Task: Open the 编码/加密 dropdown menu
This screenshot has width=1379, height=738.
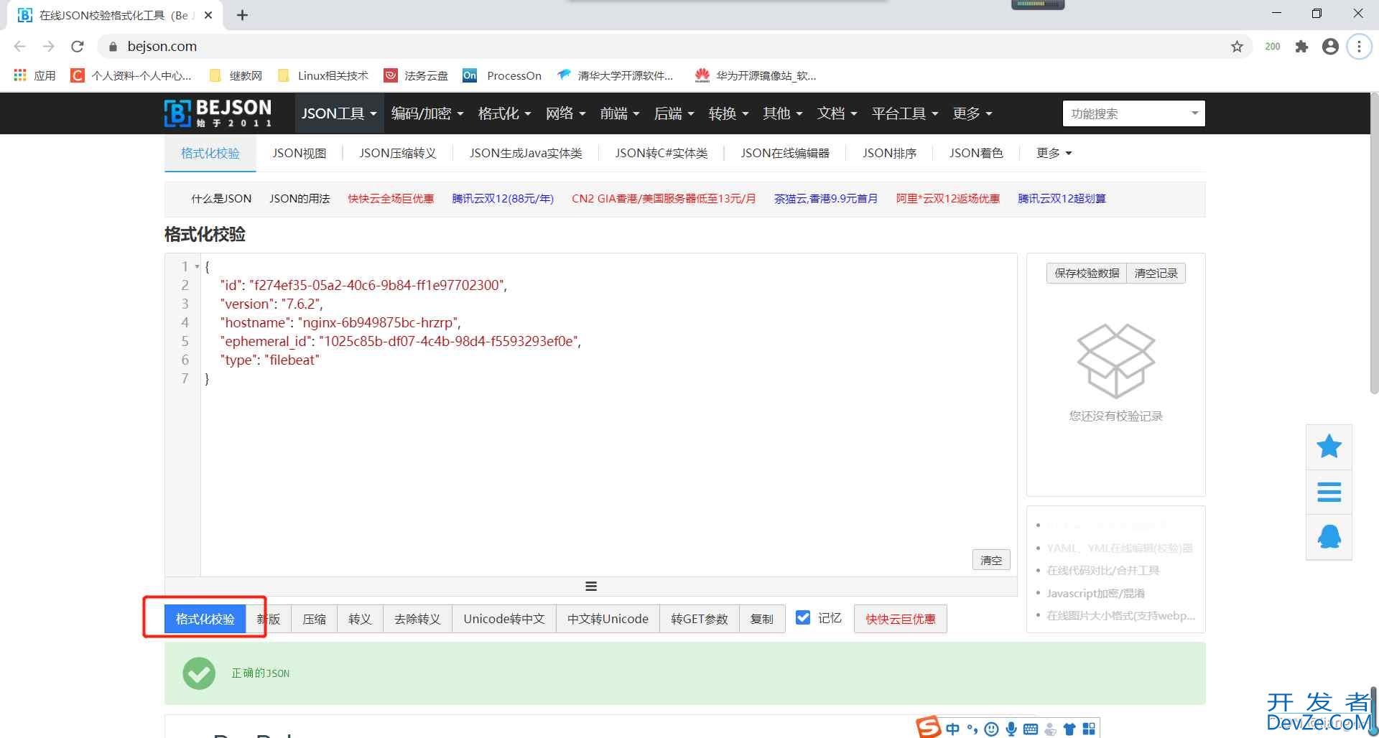Action: [427, 113]
